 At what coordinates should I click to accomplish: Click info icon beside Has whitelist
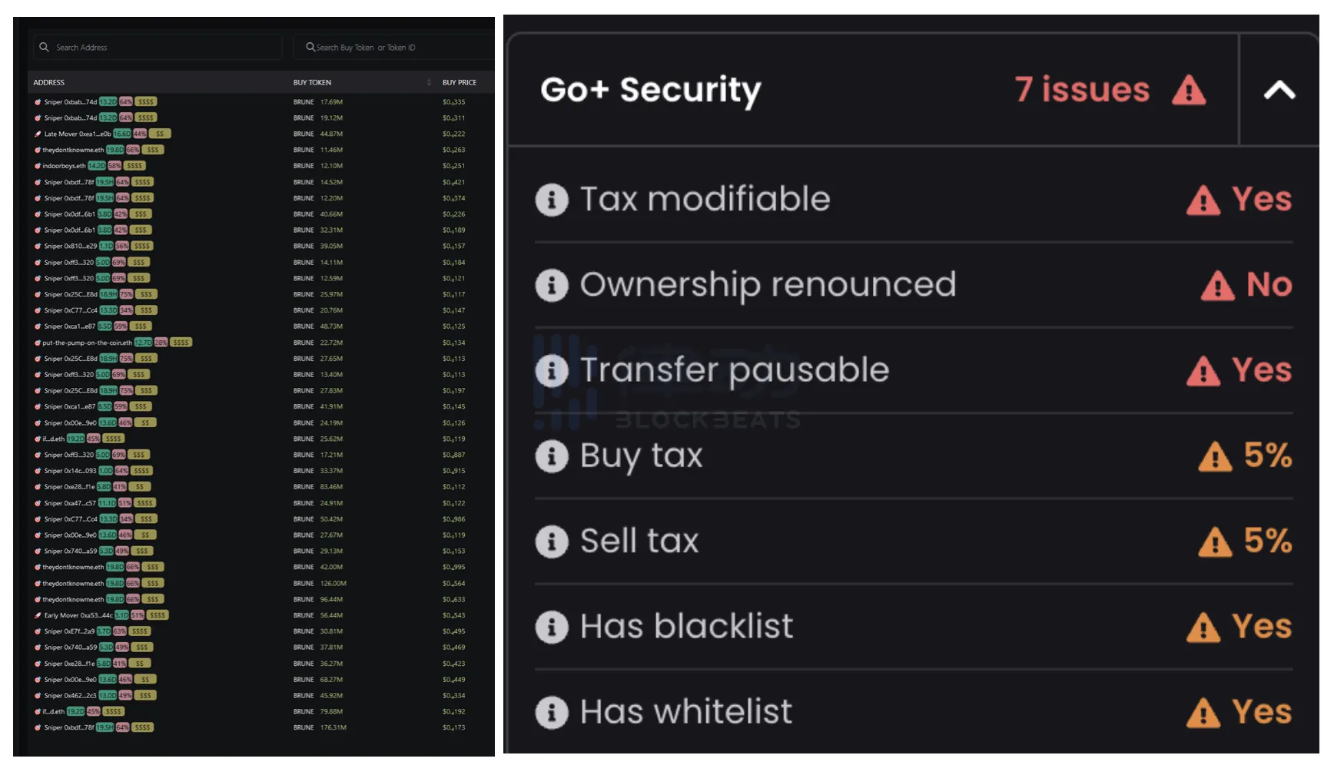coord(551,712)
